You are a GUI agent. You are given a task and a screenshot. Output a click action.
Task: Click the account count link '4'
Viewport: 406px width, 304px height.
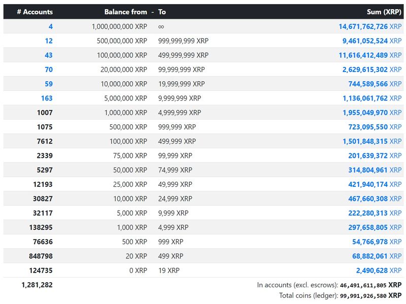(x=50, y=26)
